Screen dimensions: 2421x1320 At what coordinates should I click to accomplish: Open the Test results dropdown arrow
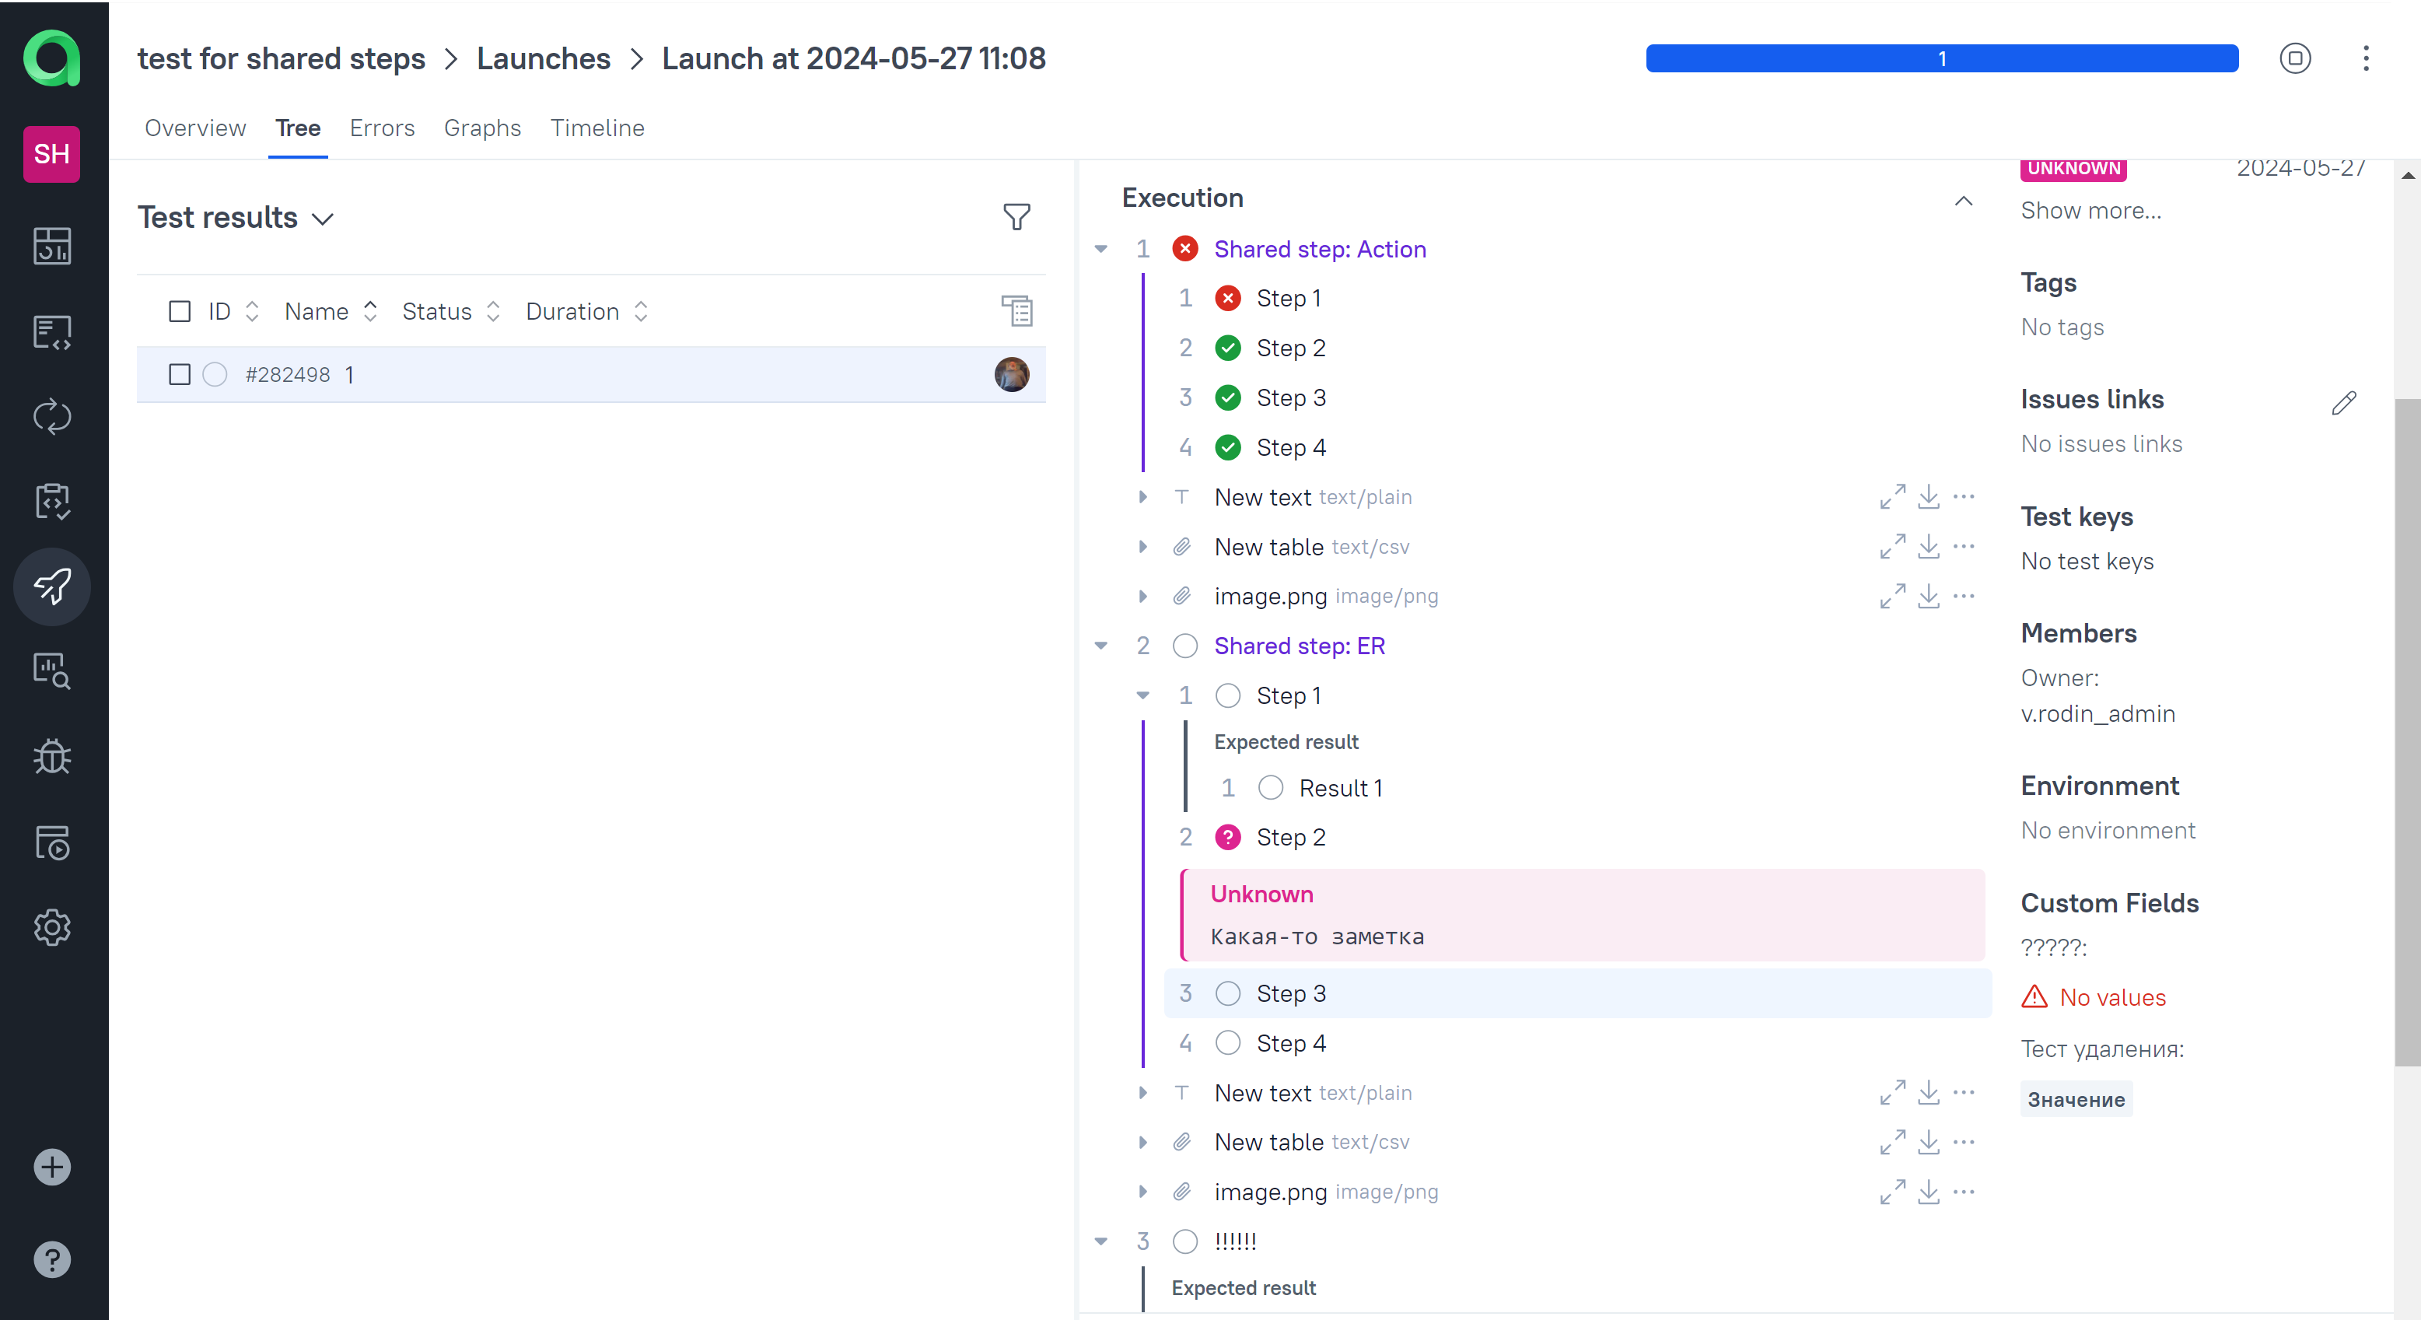(x=324, y=218)
